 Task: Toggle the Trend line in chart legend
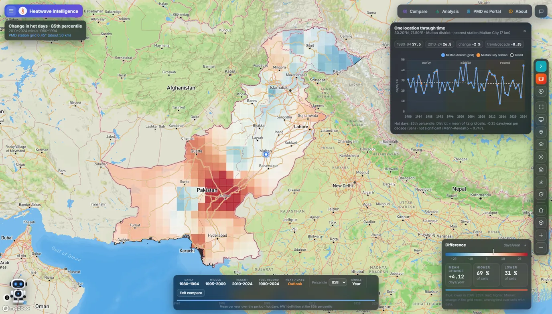click(x=516, y=55)
